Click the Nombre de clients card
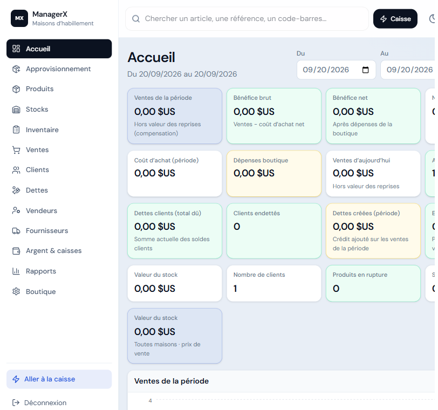The image size is (438, 410). 274,283
